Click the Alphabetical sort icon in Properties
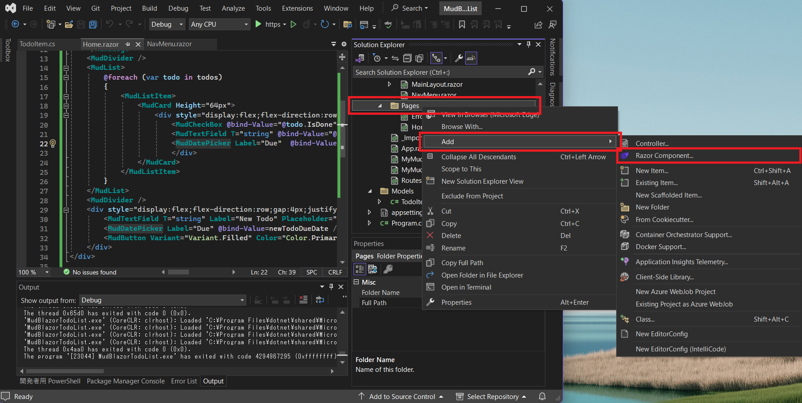The height and width of the screenshot is (403, 802). pos(372,269)
